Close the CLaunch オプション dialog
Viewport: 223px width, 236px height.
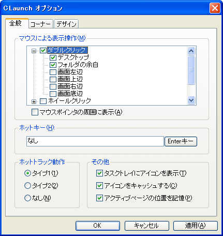(215, 8)
